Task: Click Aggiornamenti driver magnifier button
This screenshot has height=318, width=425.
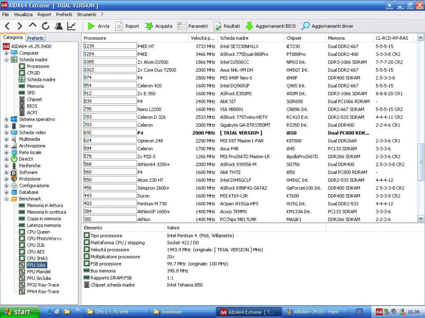Action: [x=327, y=26]
